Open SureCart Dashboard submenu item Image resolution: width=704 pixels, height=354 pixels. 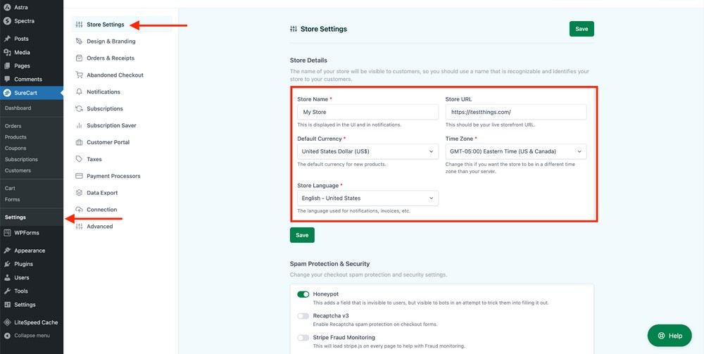tap(18, 108)
